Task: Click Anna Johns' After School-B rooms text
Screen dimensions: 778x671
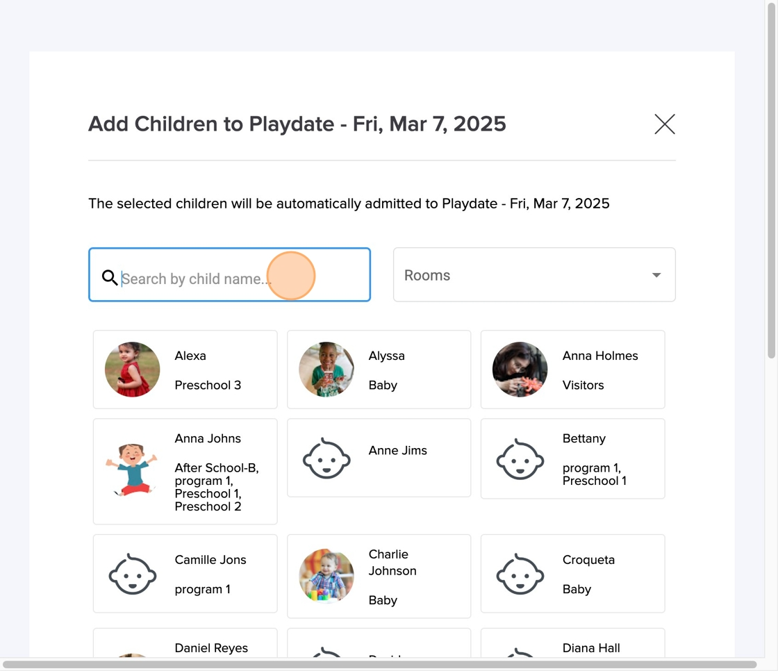Action: point(216,487)
